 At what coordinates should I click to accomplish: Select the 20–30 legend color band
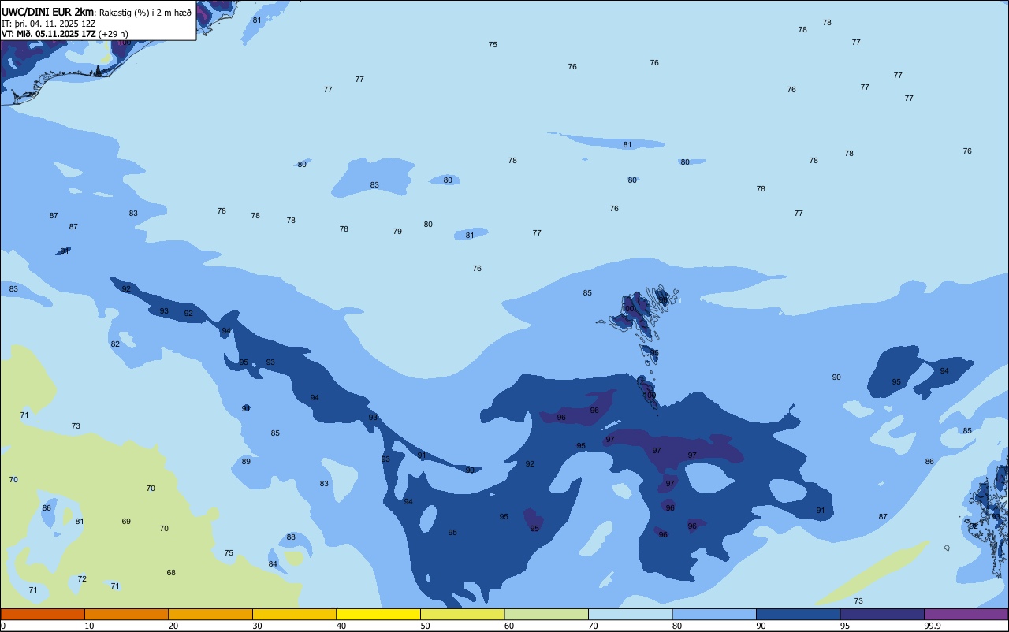210,614
